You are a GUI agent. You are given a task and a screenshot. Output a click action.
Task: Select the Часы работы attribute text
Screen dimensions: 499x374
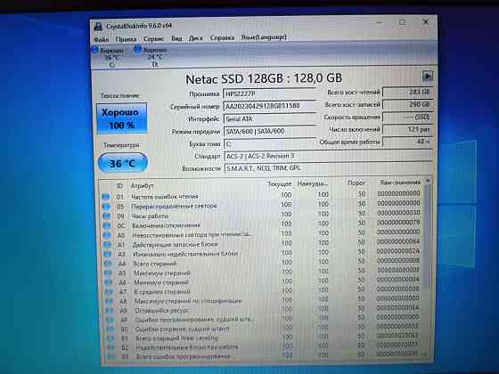[x=150, y=215]
